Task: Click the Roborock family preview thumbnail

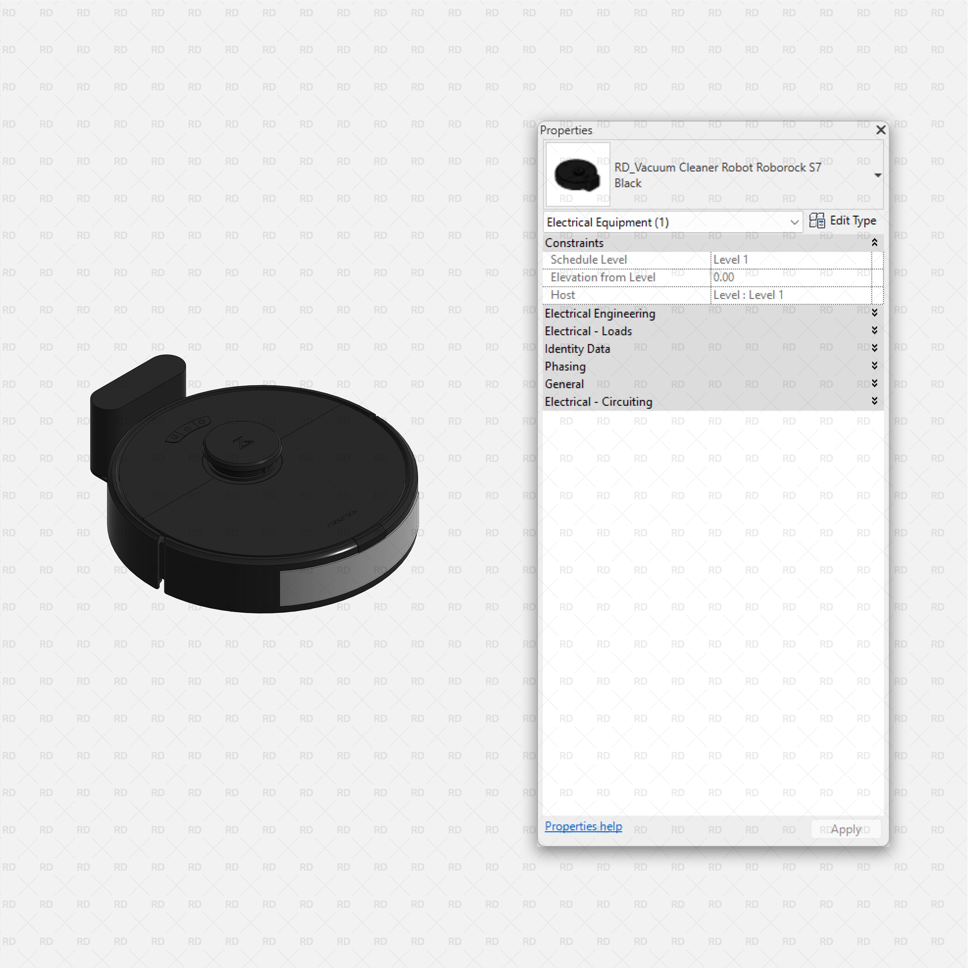Action: 577,174
